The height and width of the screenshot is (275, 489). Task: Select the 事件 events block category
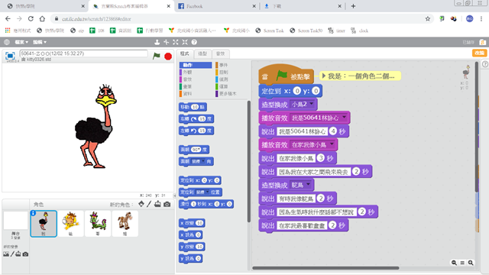[x=222, y=65]
